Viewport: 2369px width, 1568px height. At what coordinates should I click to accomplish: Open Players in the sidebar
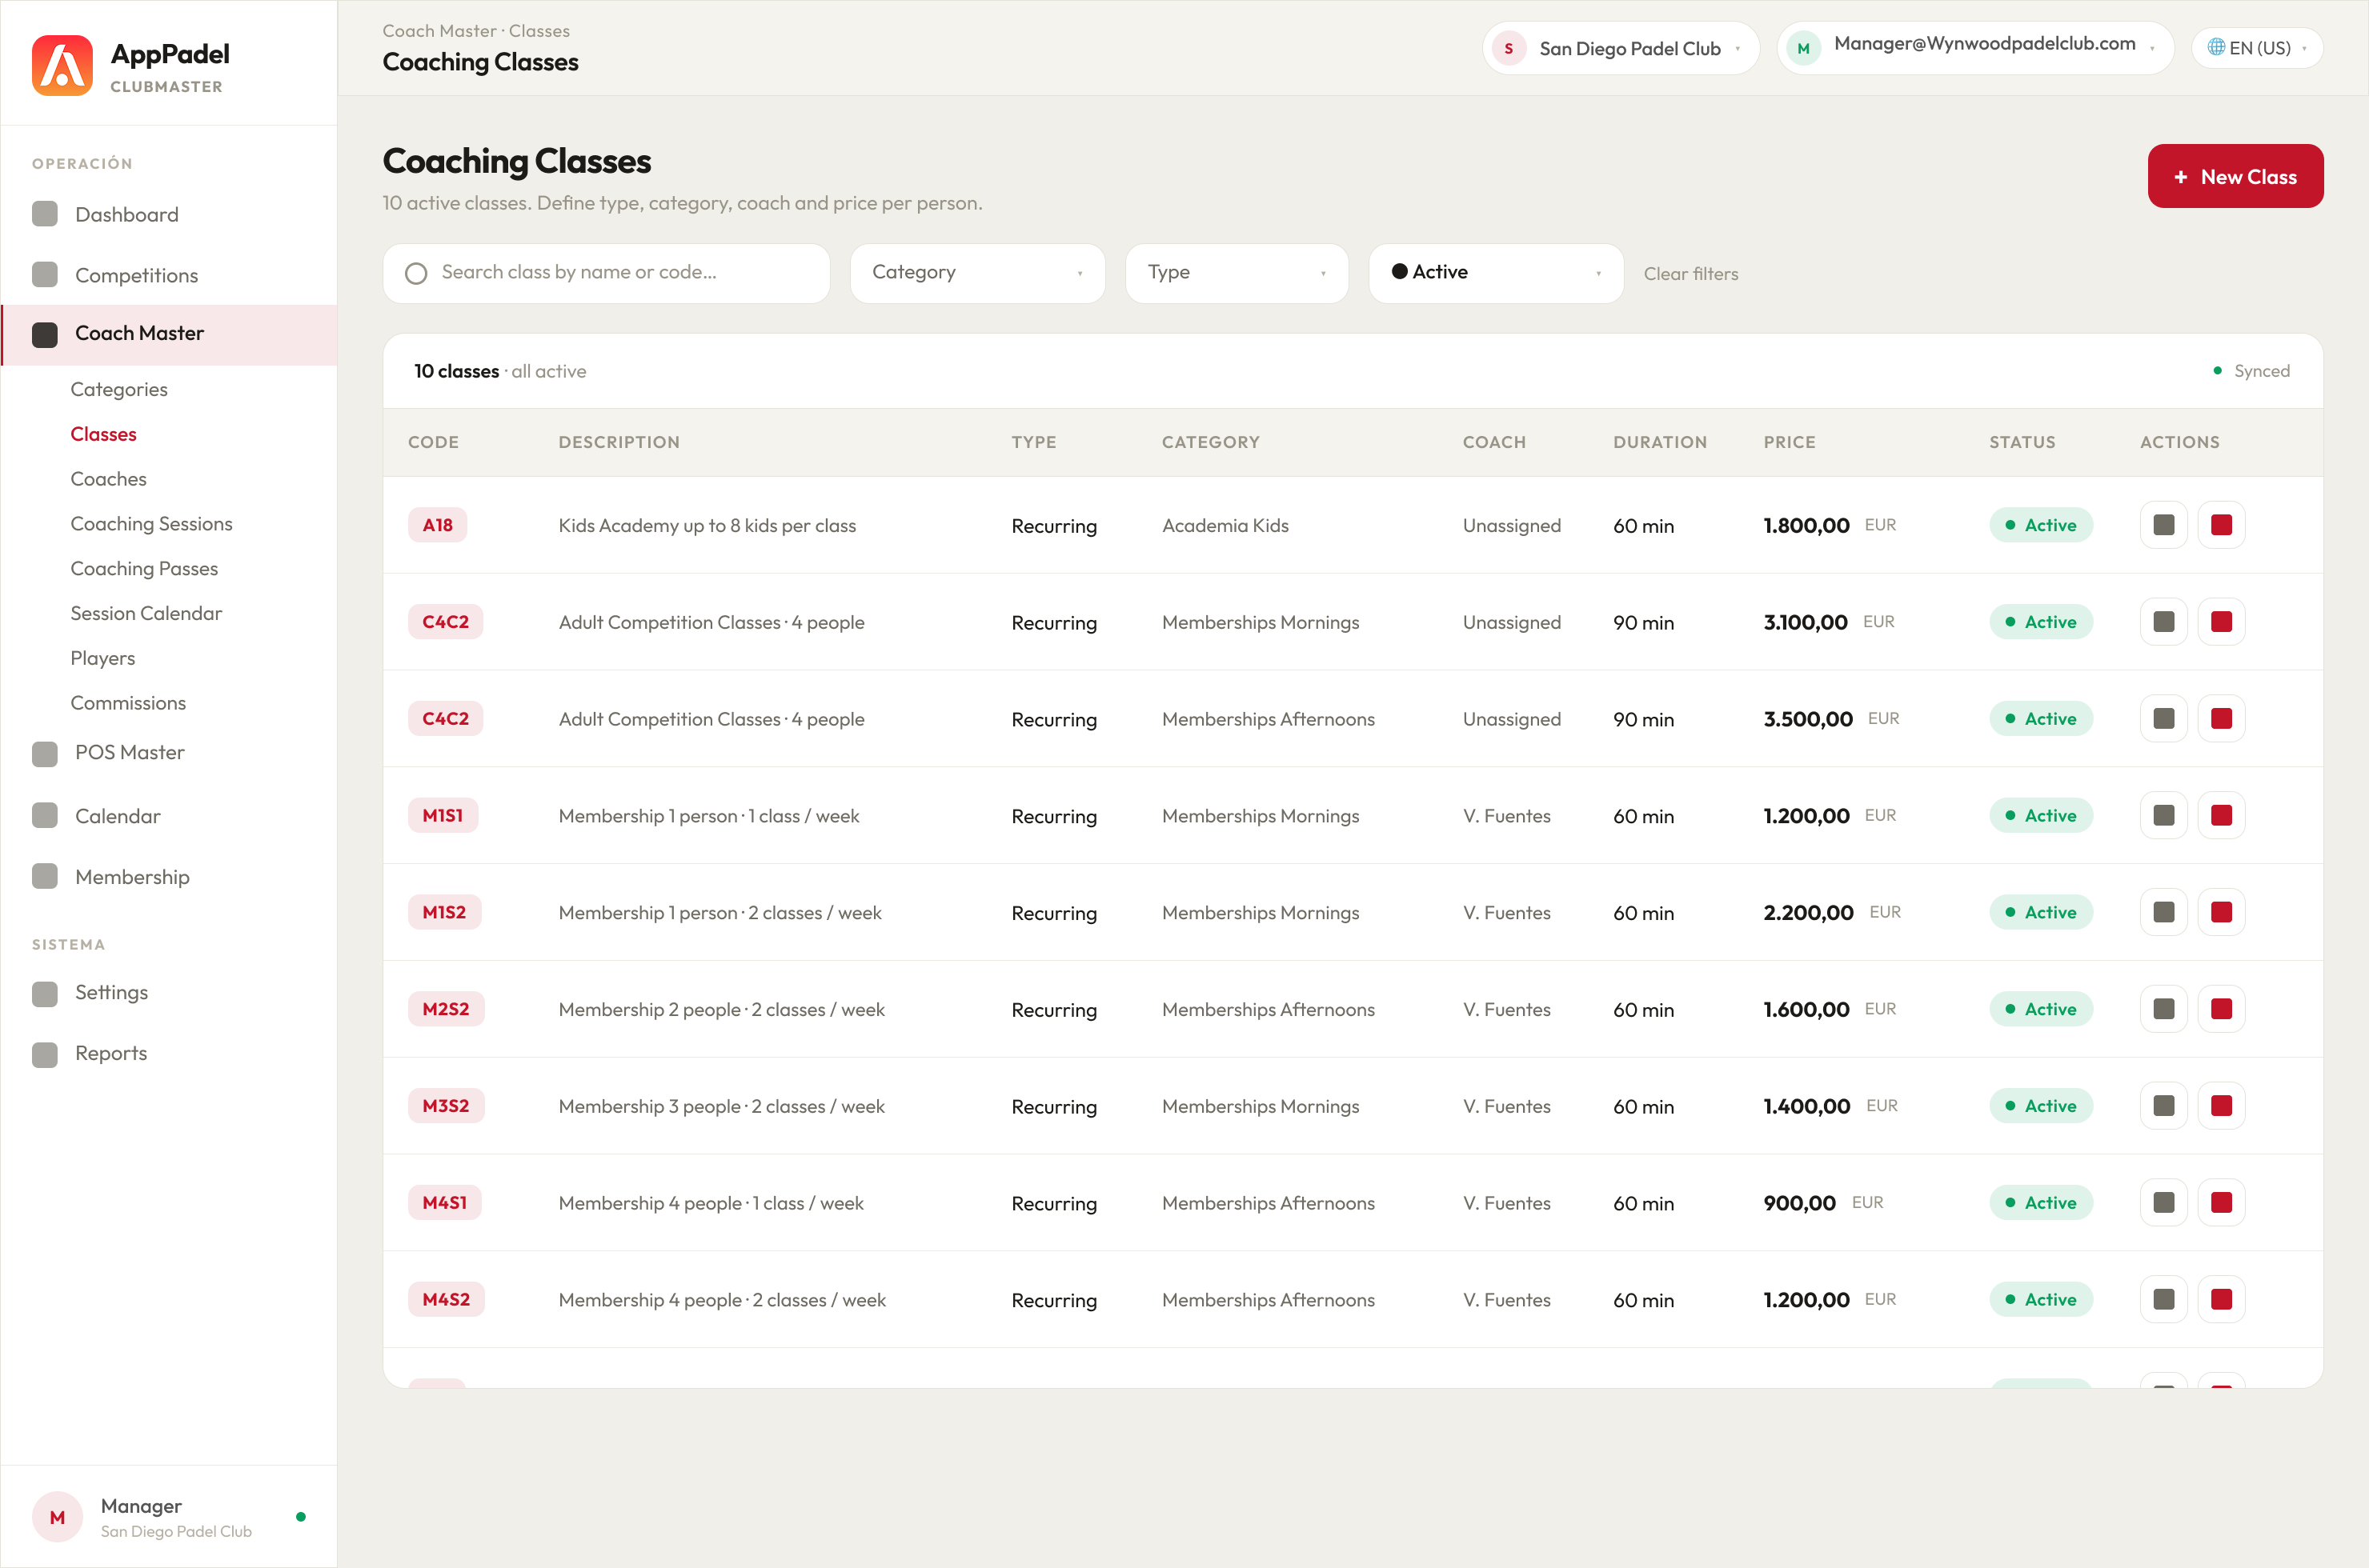click(102, 658)
